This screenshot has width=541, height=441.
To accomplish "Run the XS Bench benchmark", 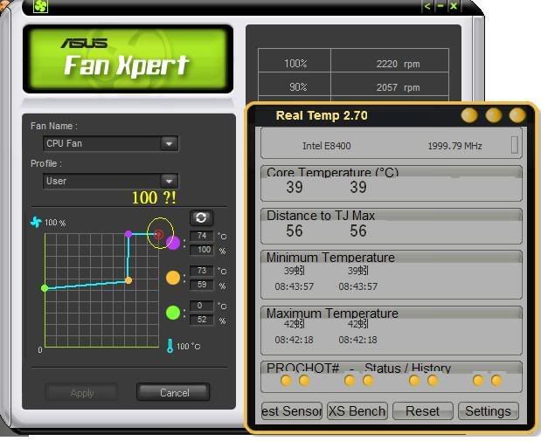I will (357, 410).
